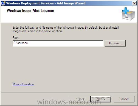The image size is (138, 106).
Task: Cancel the Add Image Wizard
Action: [x=124, y=99]
